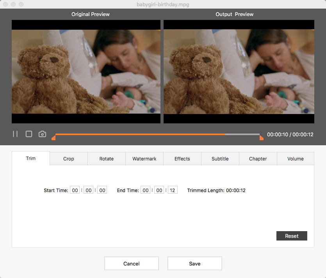Stop the video preview

pos(29,134)
